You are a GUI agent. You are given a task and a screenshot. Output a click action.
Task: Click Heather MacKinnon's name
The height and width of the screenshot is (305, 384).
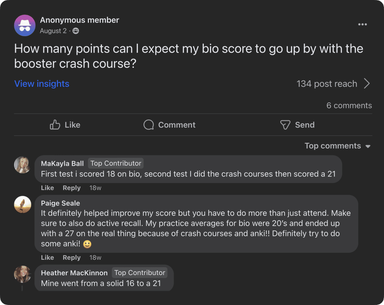point(74,273)
